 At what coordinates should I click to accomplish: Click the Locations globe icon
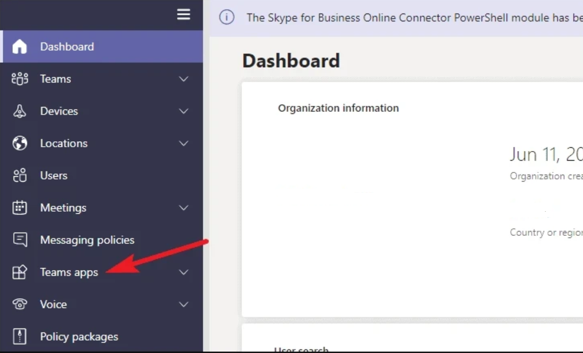coord(20,143)
